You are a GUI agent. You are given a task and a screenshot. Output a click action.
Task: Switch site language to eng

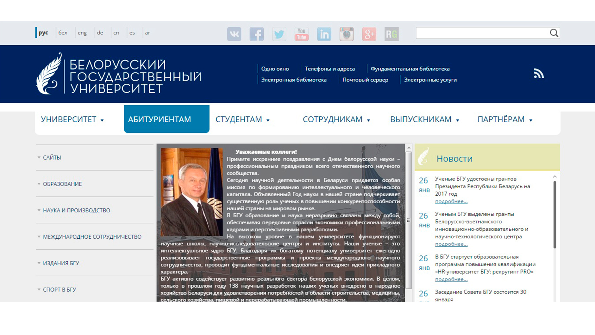[x=82, y=33]
